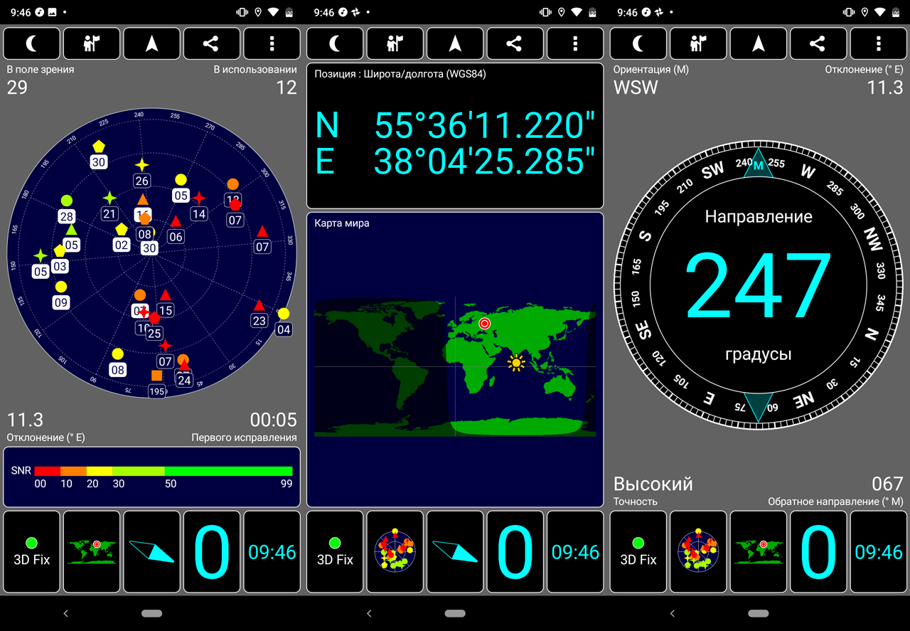Tap the sun marker on world map
Viewport: 910px width, 631px height.
(516, 363)
